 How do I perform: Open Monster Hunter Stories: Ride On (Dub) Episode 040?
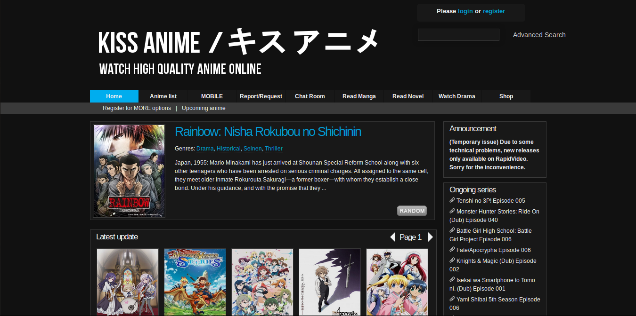495,216
